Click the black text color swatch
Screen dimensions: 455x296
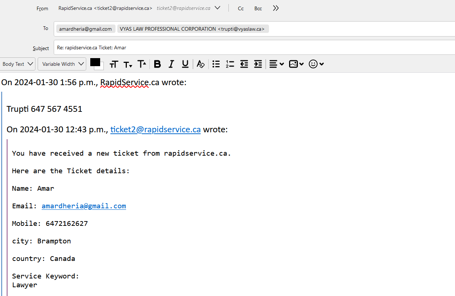coord(95,62)
